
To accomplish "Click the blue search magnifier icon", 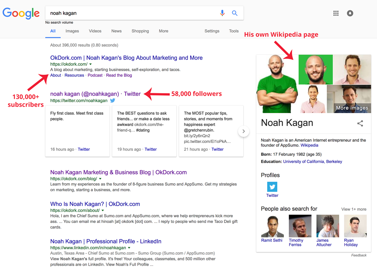I will 234,13.
